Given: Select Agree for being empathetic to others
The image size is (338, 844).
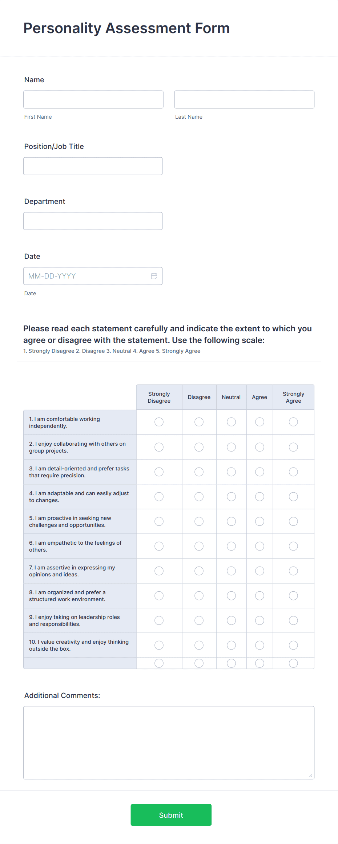Looking at the screenshot, I should [x=259, y=546].
